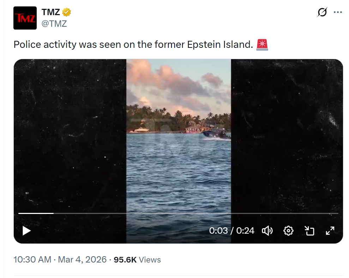Click the police boat in the video

(x=216, y=134)
